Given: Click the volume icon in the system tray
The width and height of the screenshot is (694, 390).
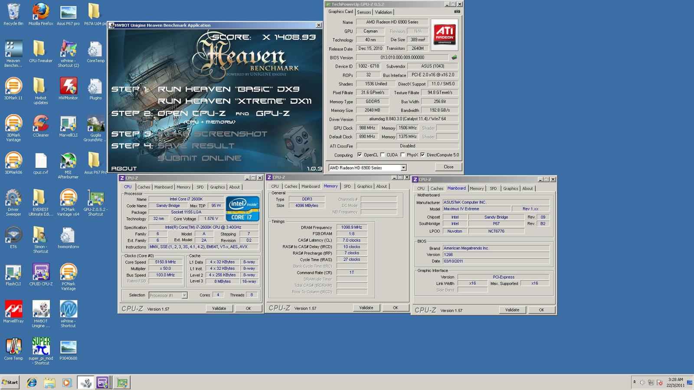Looking at the screenshot, I should pyautogui.click(x=642, y=383).
